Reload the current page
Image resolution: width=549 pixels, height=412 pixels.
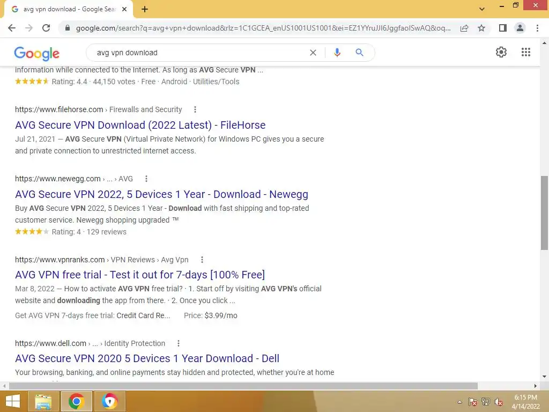46,28
